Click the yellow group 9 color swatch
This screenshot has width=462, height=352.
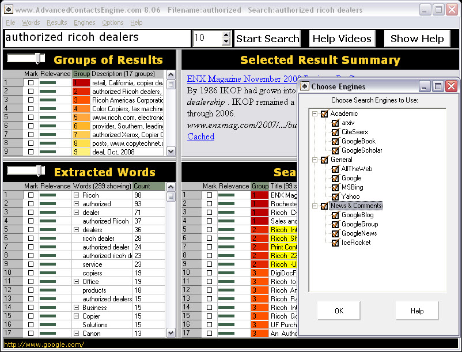coord(81,152)
